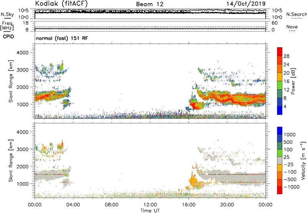The width and height of the screenshot is (307, 213).
Task: Click the '3000' tick of the power panel
Action: (22, 70)
